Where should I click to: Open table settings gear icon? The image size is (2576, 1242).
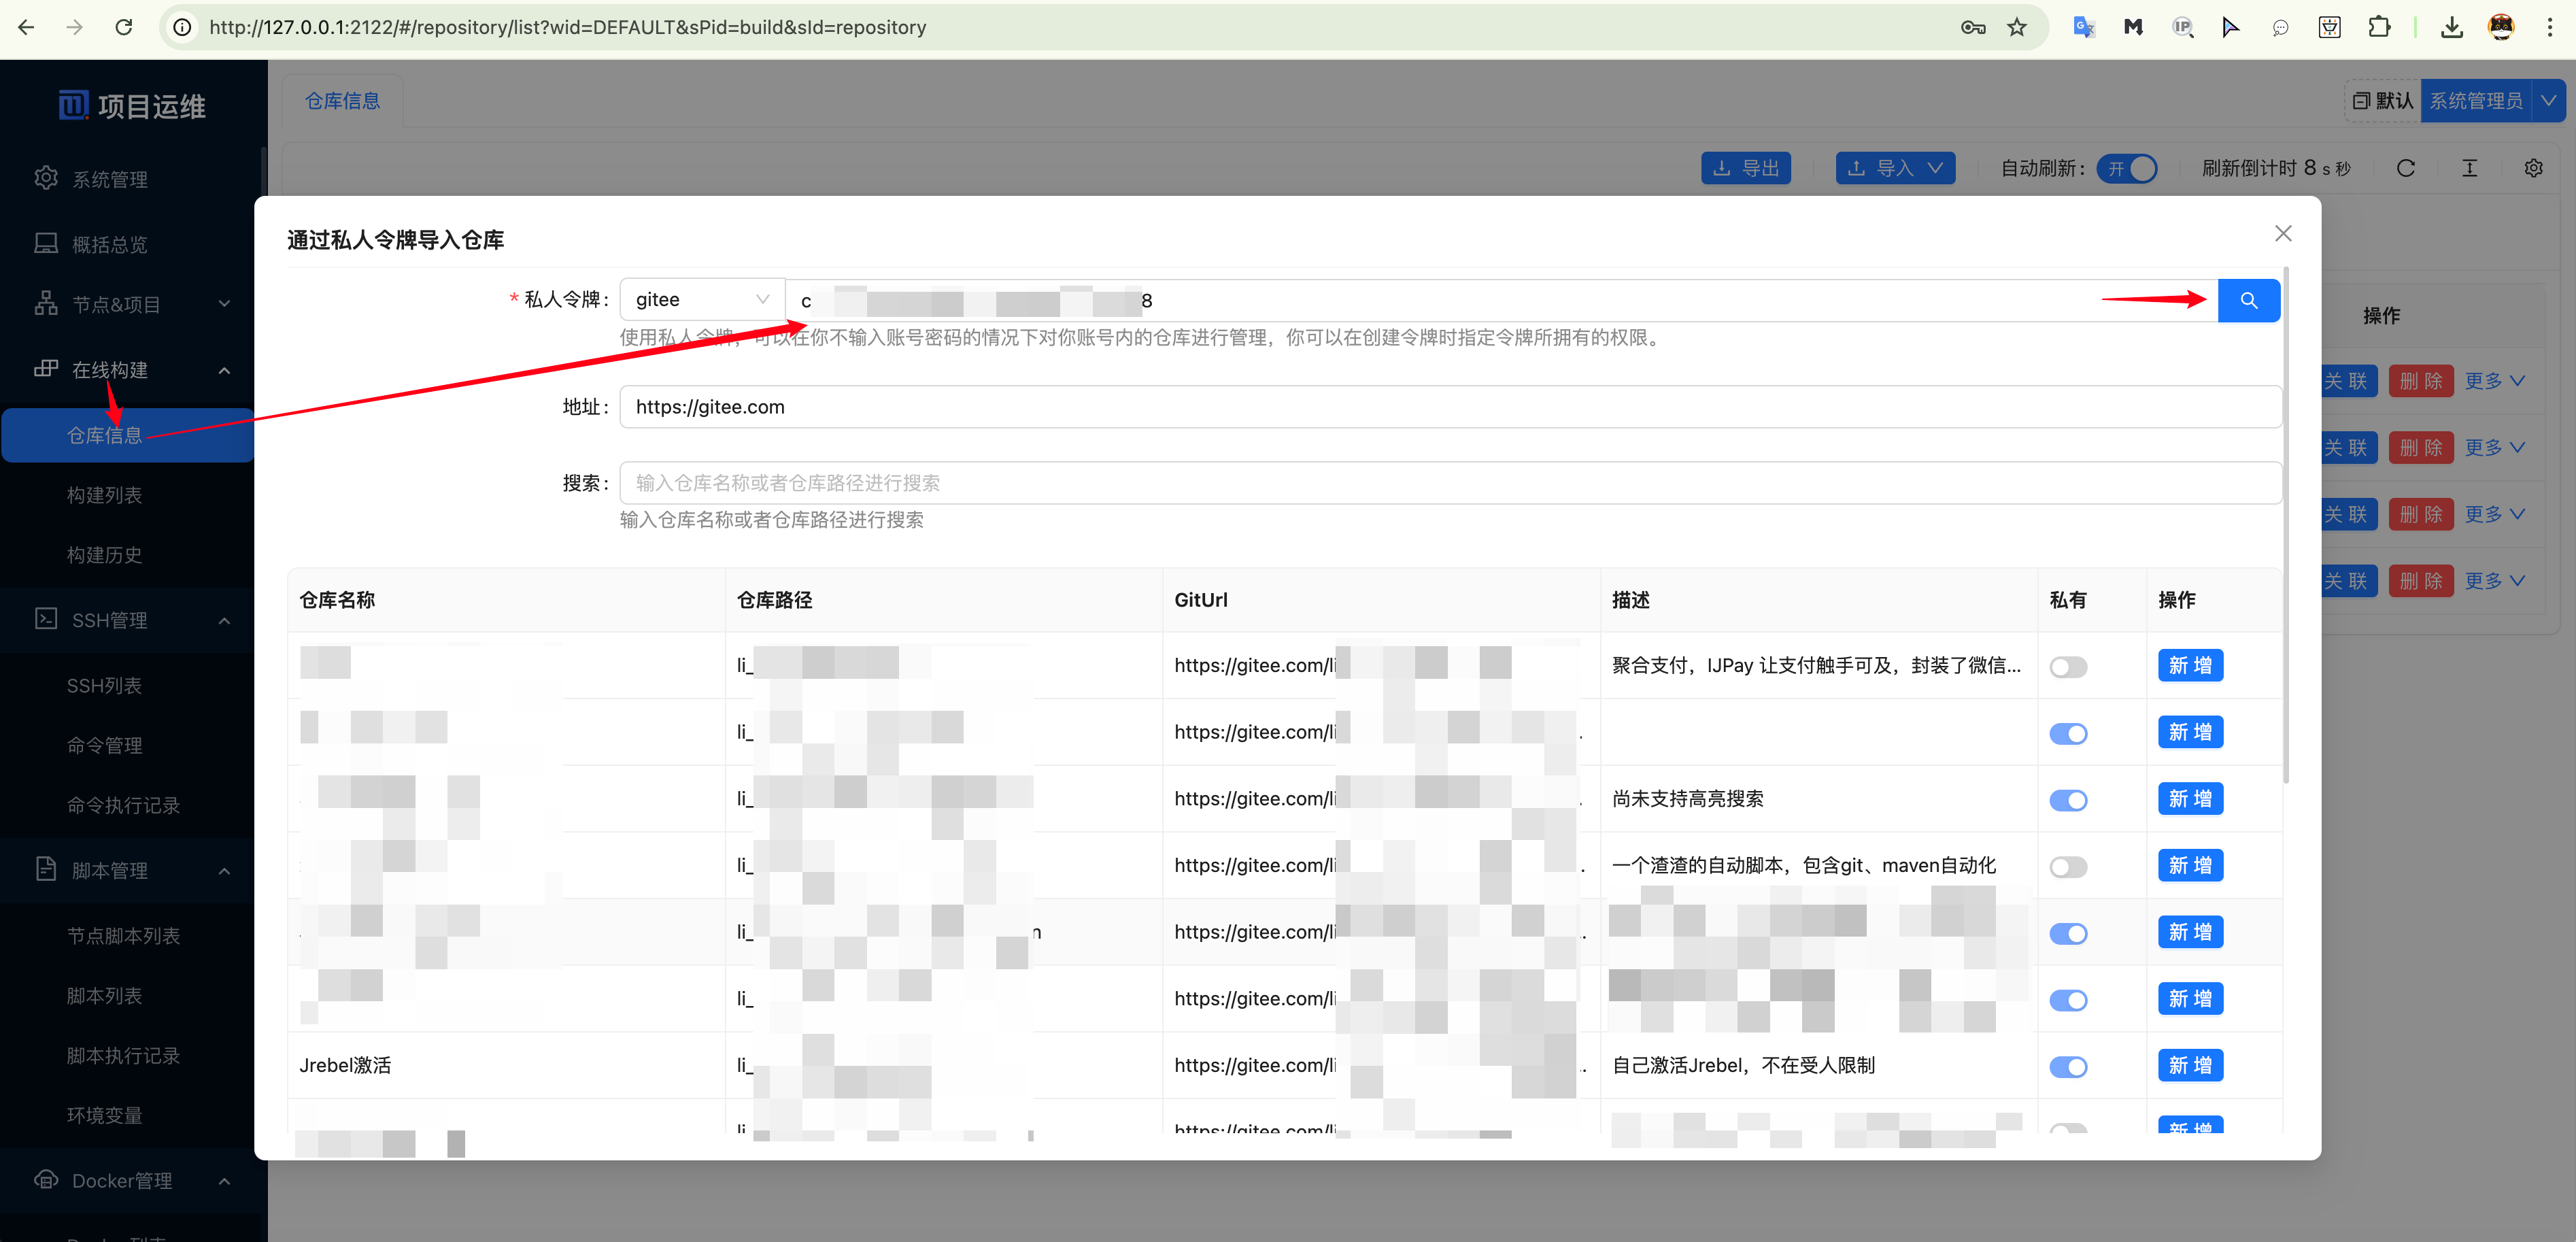2533,168
